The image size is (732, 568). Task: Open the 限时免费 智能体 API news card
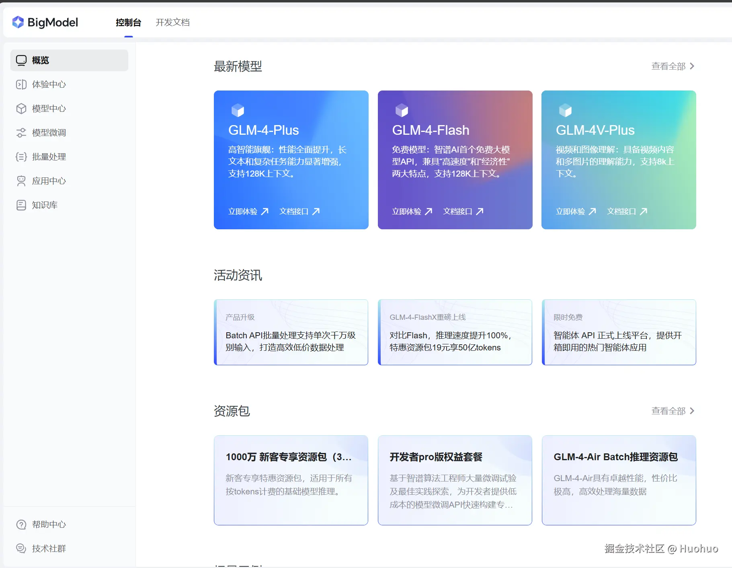[x=619, y=332]
